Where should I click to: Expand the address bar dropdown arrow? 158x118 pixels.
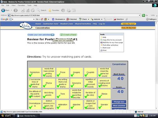[139, 15]
